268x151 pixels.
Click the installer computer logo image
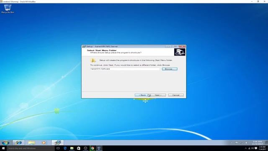pos(180,52)
